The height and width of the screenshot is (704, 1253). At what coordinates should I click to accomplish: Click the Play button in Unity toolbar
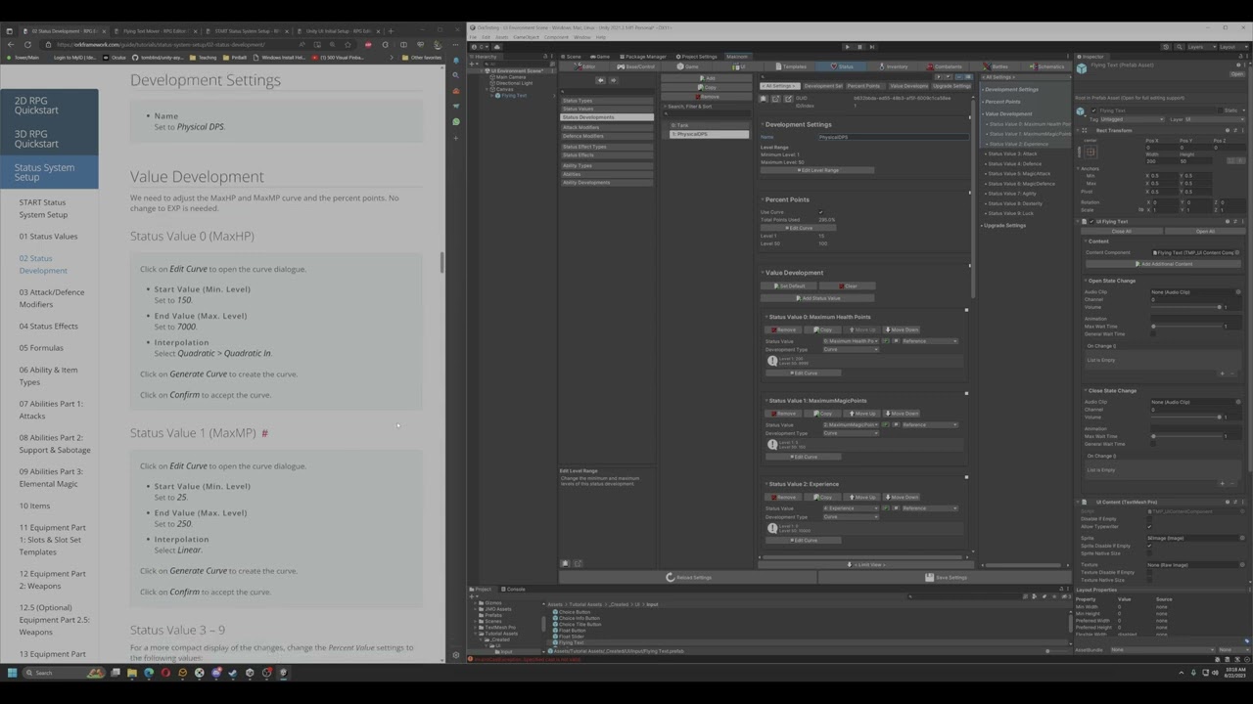click(848, 46)
